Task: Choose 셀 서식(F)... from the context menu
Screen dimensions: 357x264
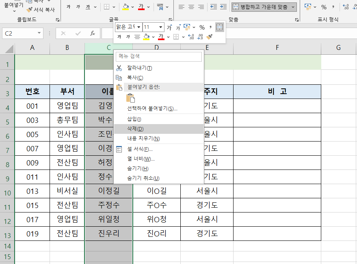Action: click(x=158, y=149)
